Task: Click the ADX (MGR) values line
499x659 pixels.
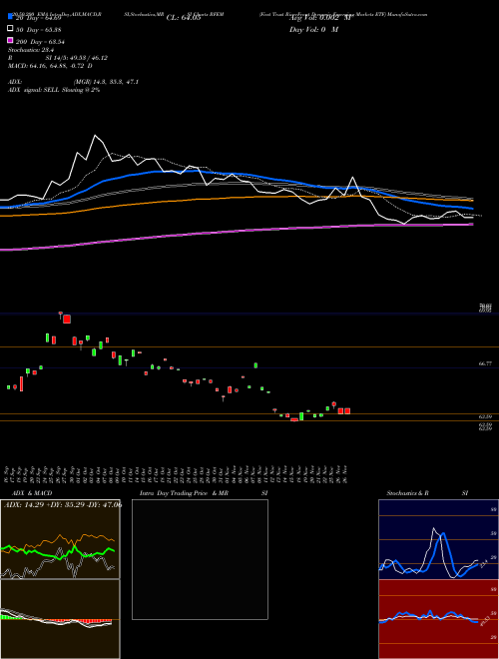Action: pos(73,82)
